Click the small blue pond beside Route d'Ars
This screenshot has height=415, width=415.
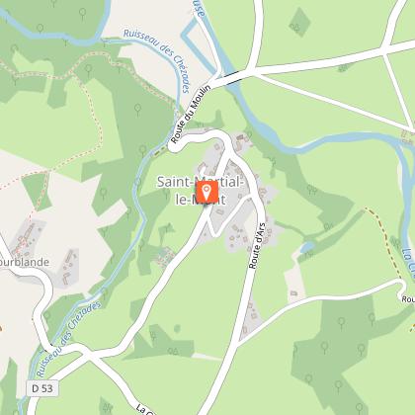[307, 247]
